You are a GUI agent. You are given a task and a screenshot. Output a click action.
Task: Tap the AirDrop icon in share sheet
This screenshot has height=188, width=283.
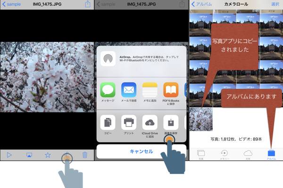(108, 59)
